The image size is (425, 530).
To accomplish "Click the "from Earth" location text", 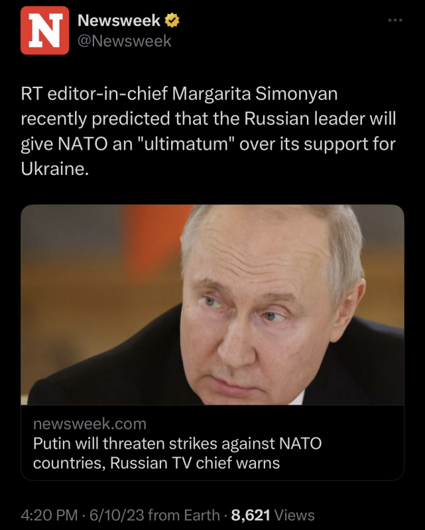I will click(x=184, y=515).
